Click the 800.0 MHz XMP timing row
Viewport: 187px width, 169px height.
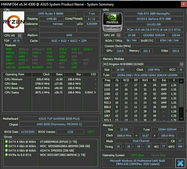(141, 107)
